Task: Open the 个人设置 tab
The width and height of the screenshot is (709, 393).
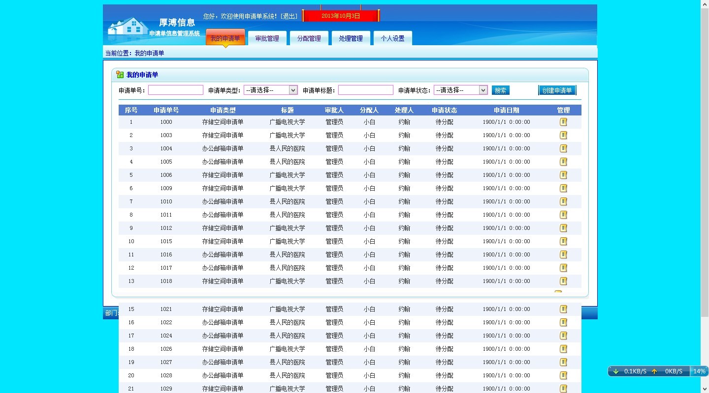Action: click(392, 38)
